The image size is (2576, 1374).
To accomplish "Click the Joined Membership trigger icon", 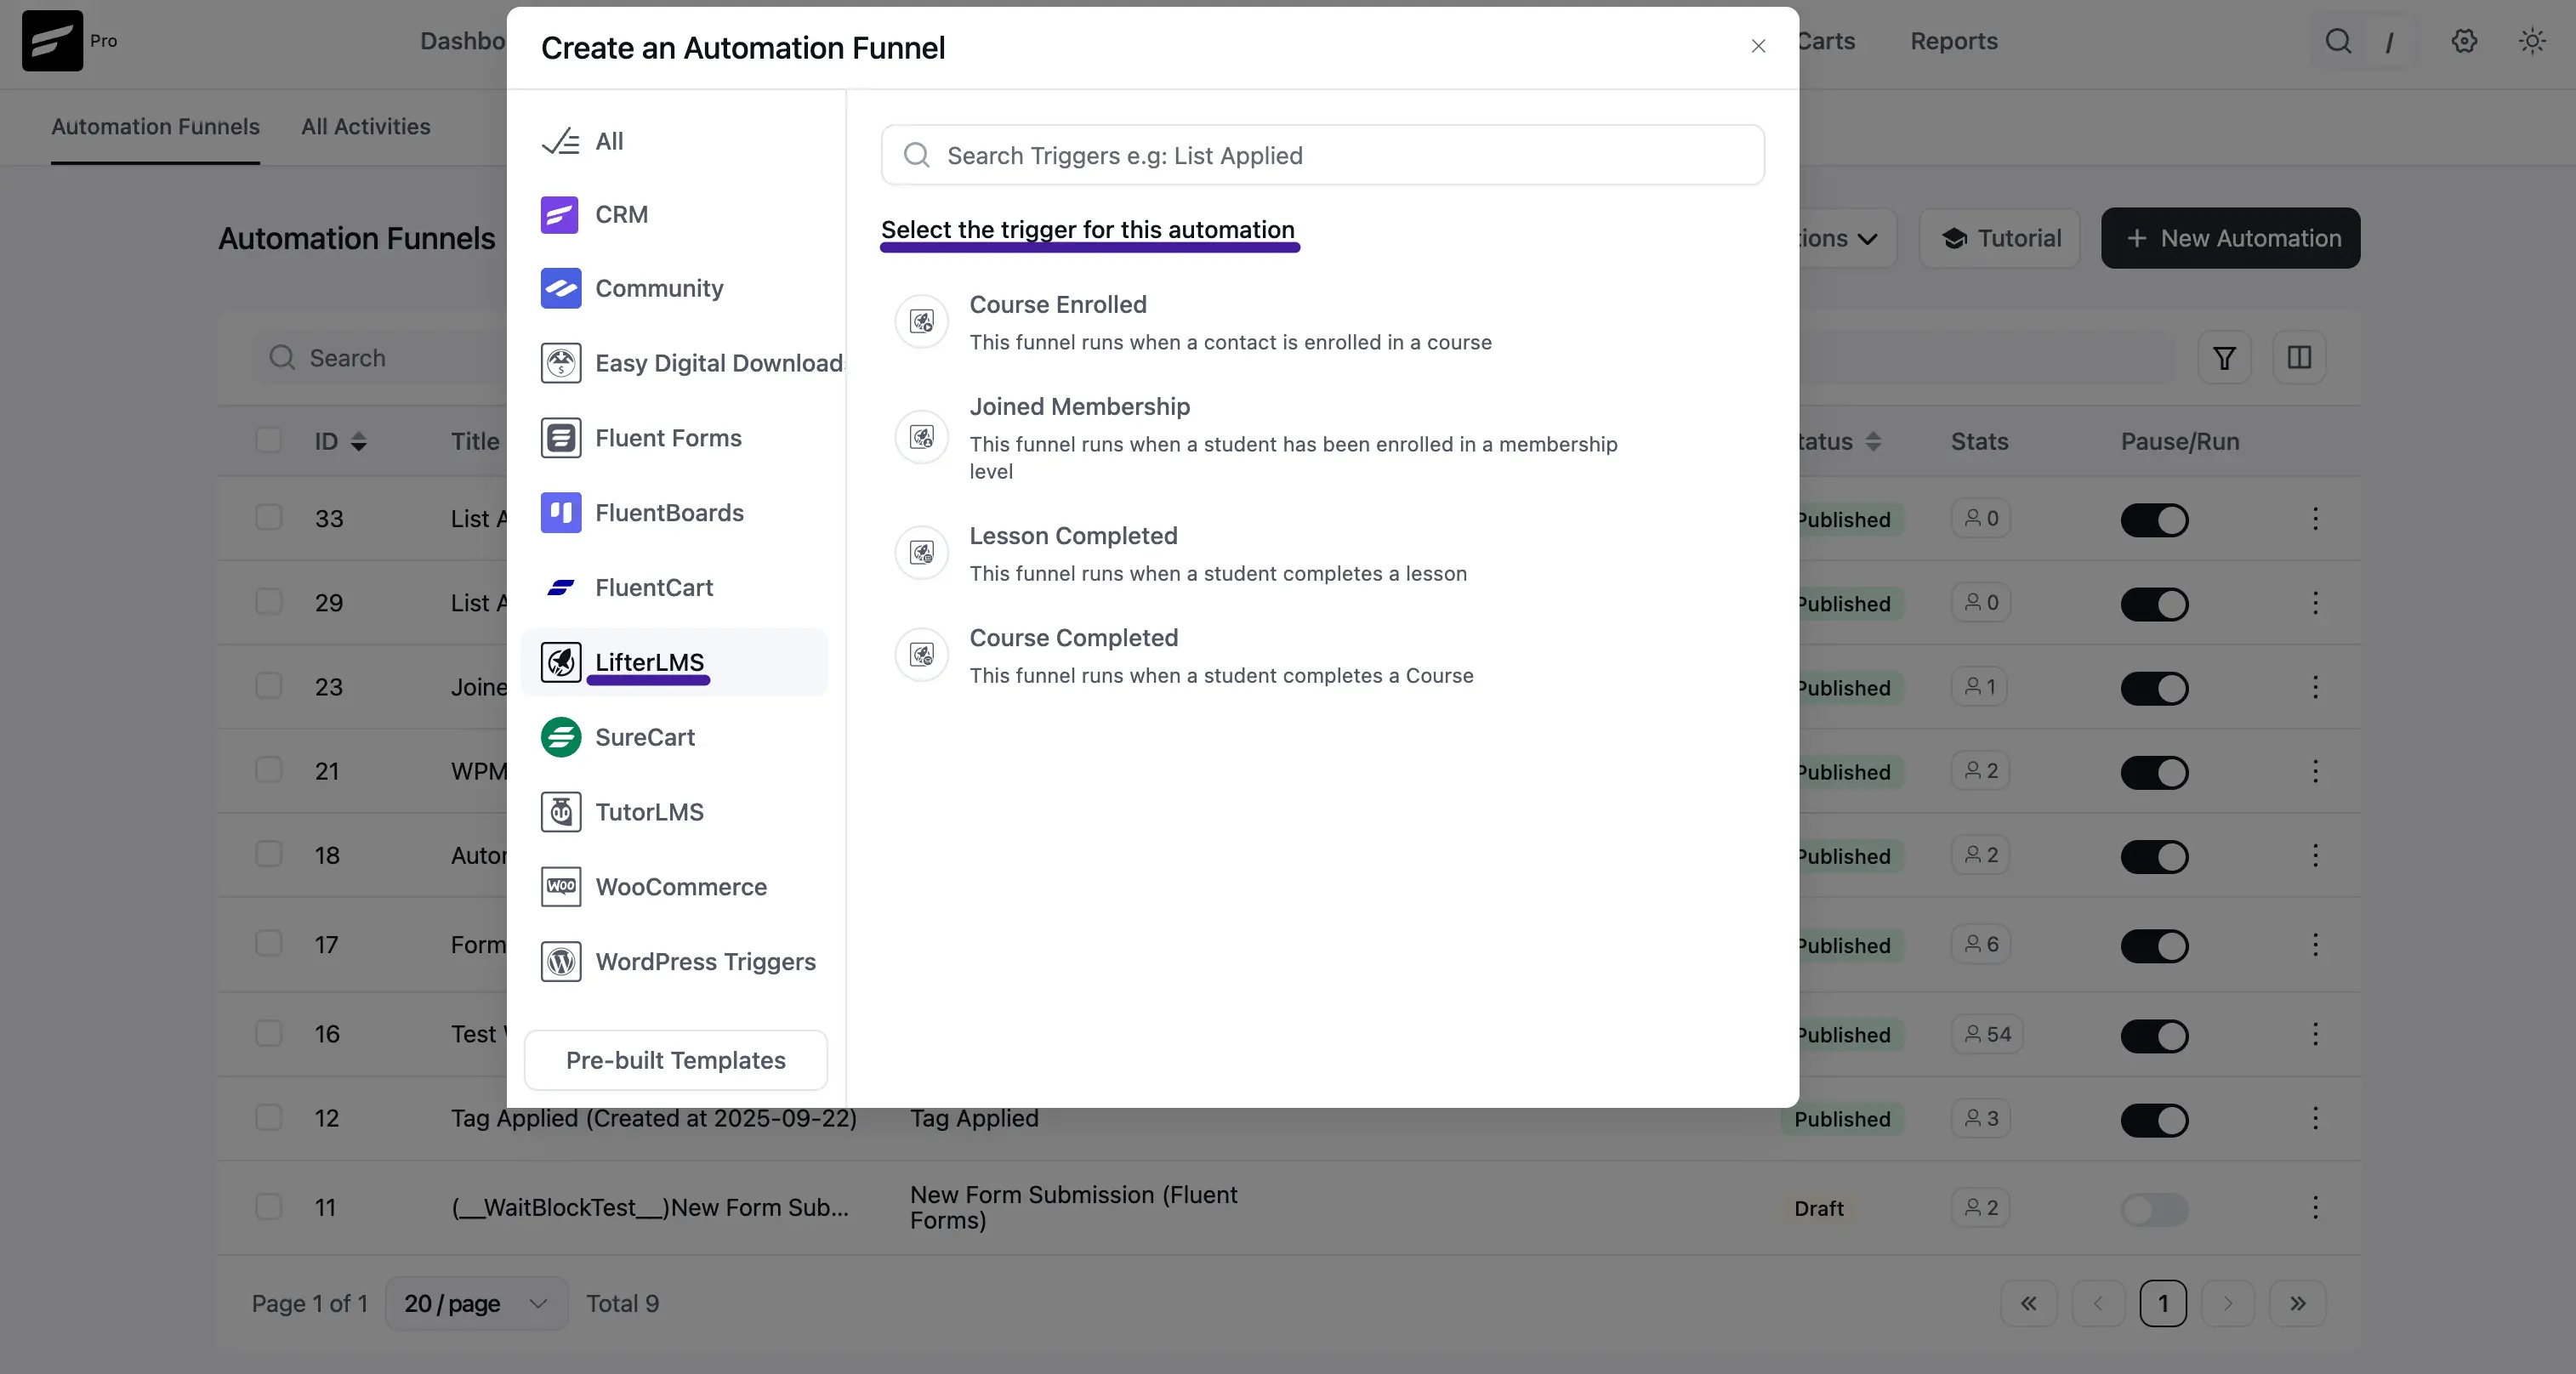I will pos(921,437).
